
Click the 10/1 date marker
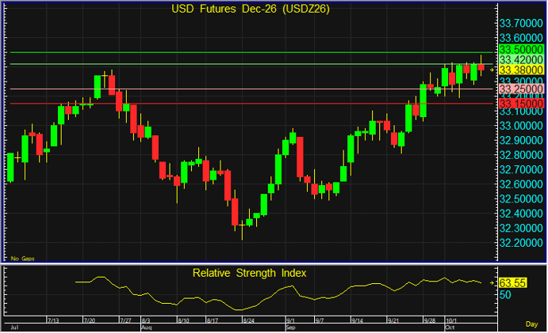click(x=451, y=320)
